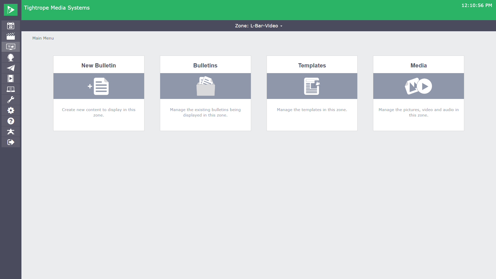496x279 pixels.
Task: Open the clapperboard icon in sidebar
Action: (x=11, y=36)
